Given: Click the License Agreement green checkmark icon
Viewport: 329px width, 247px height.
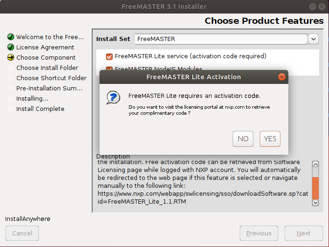Looking at the screenshot, I should tap(11, 47).
